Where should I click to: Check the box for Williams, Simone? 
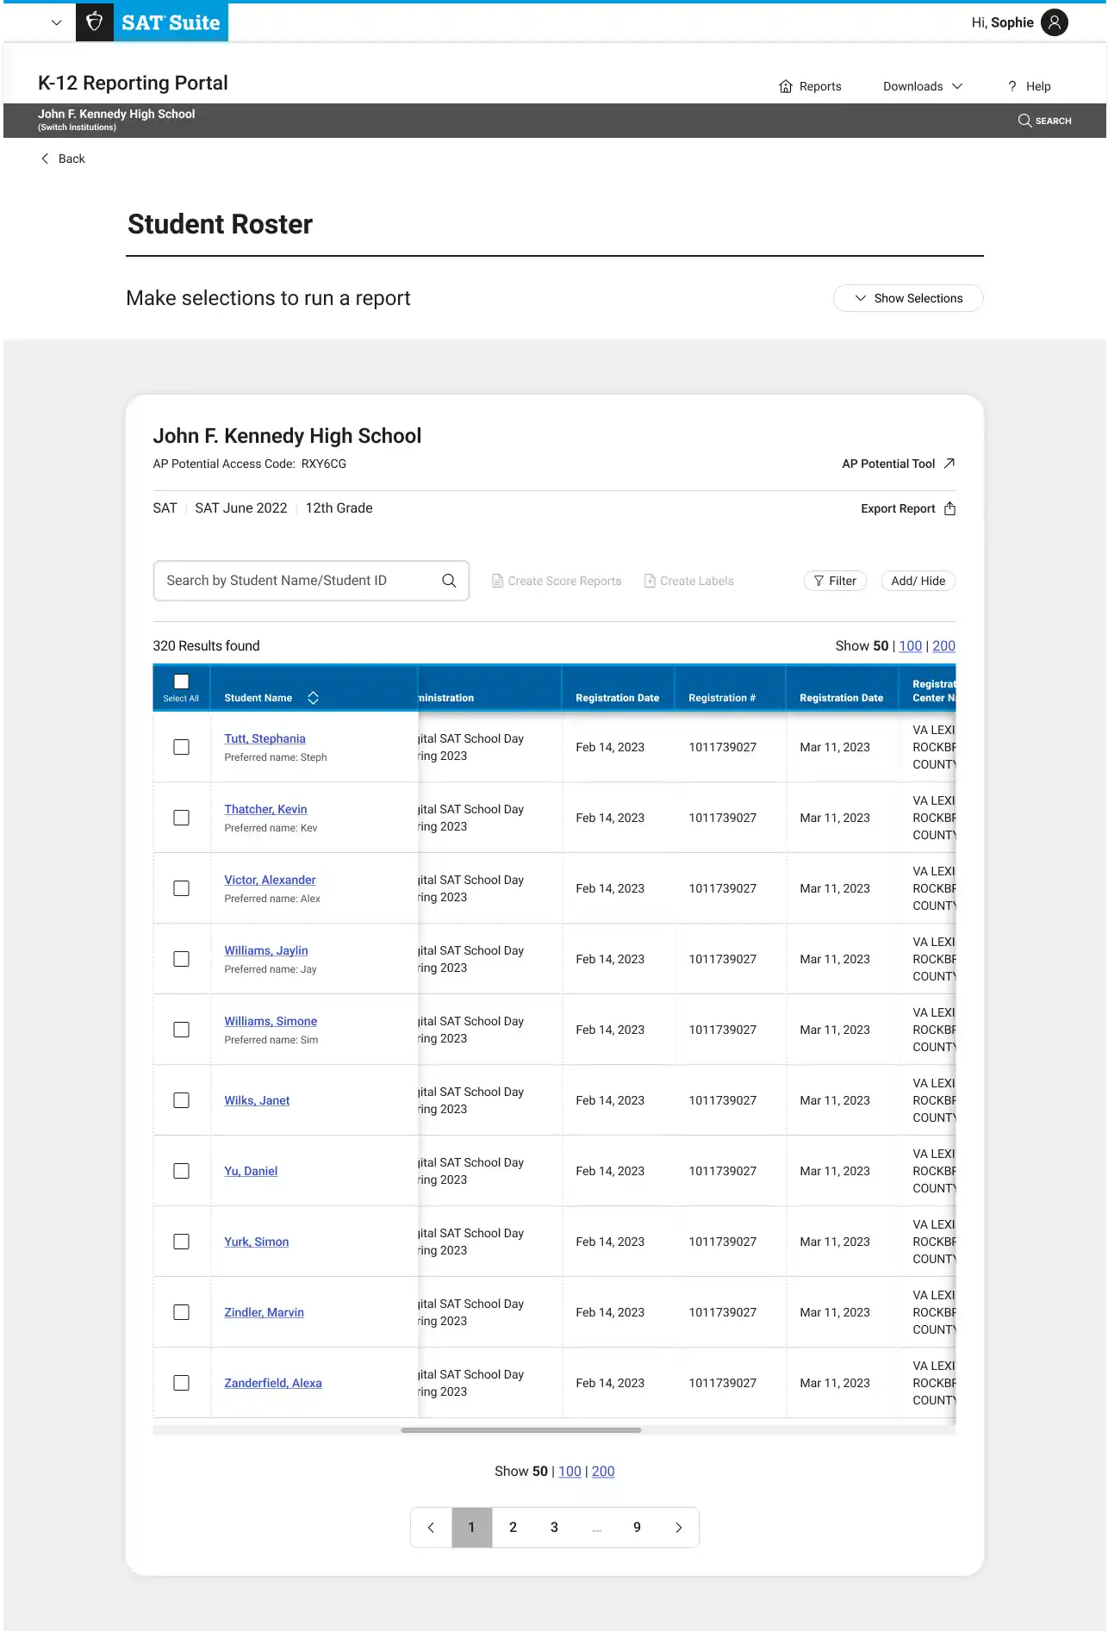coord(181,1030)
